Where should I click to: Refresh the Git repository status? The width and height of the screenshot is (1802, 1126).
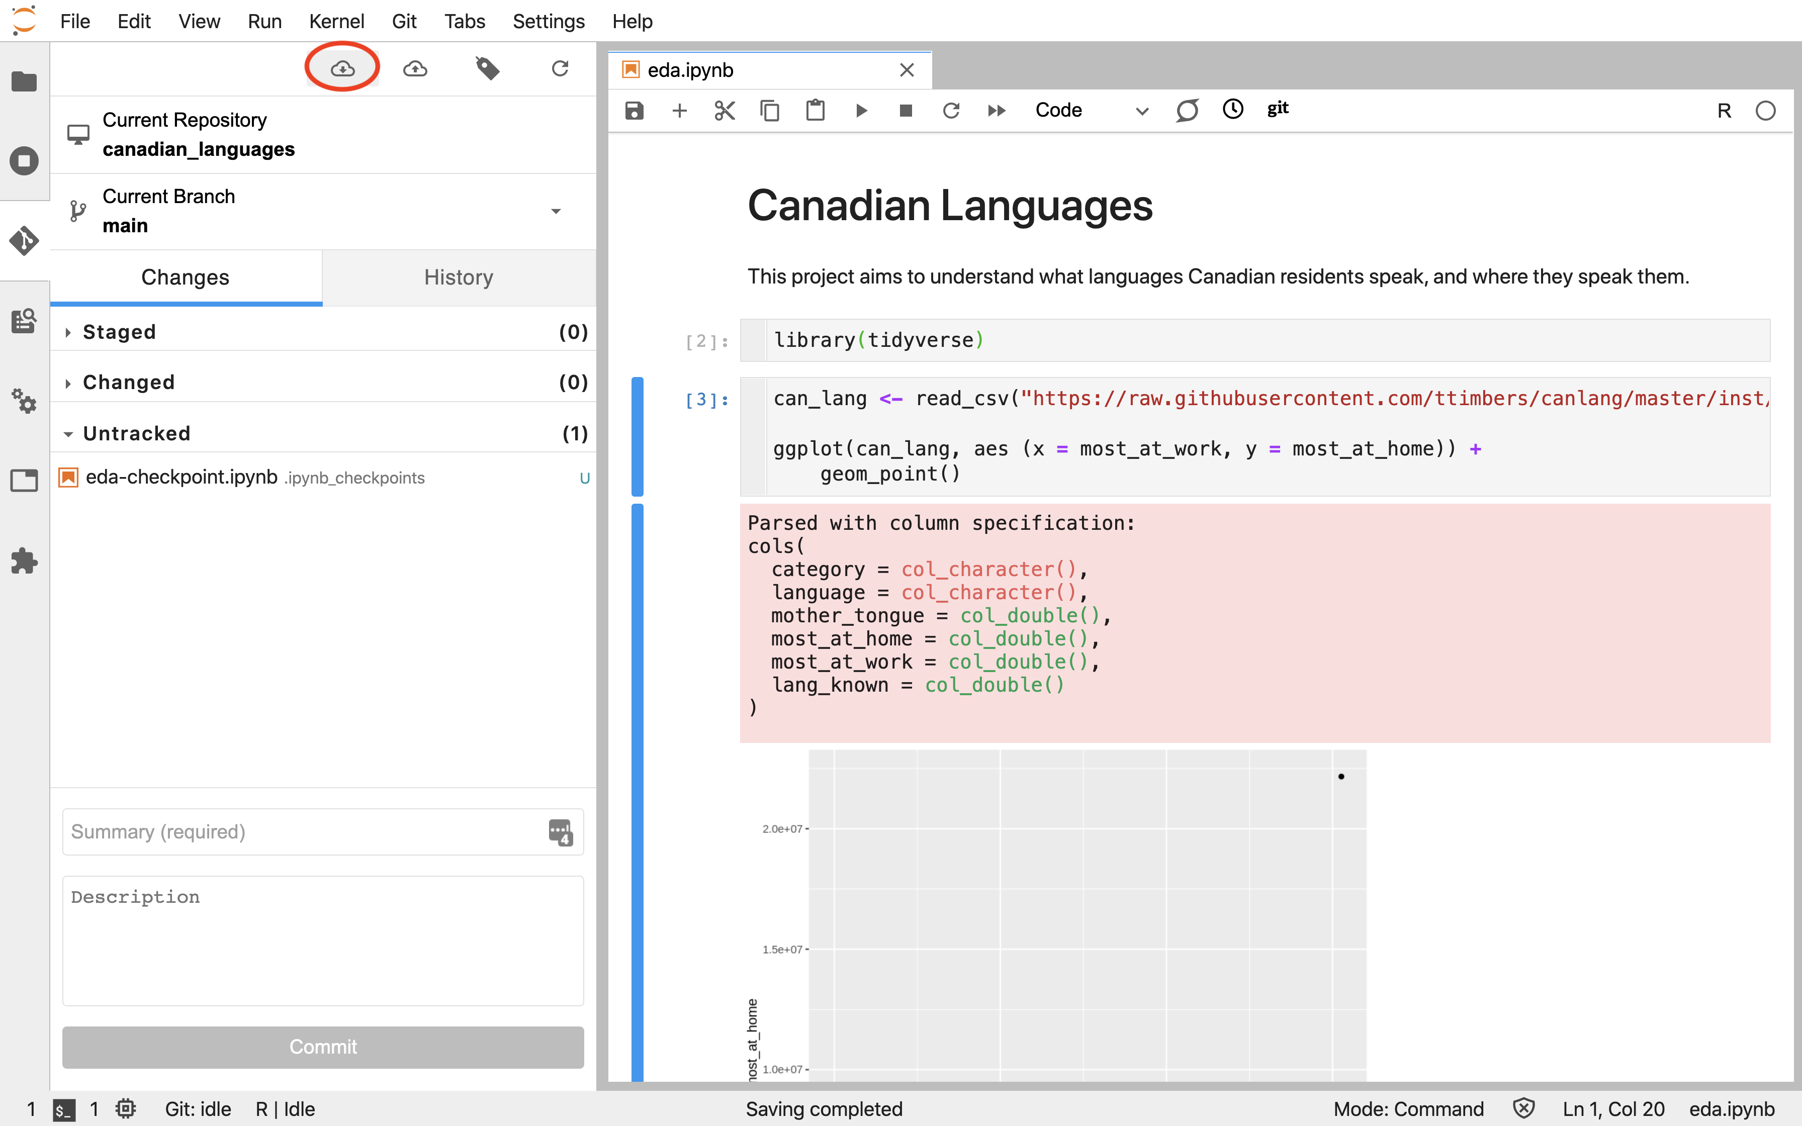(x=560, y=68)
